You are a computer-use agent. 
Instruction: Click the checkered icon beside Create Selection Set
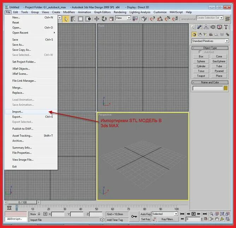[x=228, y=19]
